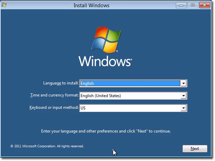This screenshot has height=161, width=215.
Task: Minimize the Install Windows window
Action: pos(181,5)
